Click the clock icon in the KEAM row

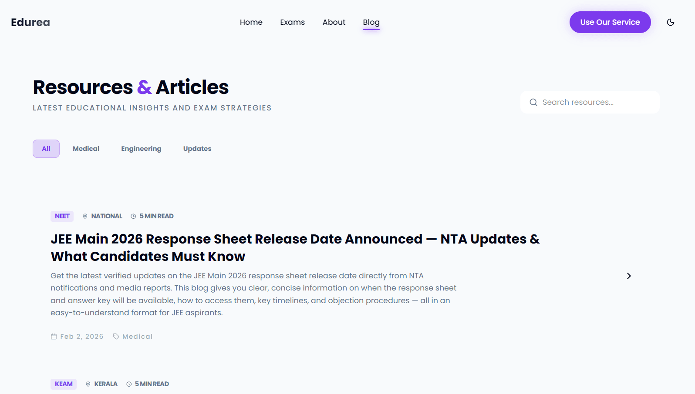129,384
